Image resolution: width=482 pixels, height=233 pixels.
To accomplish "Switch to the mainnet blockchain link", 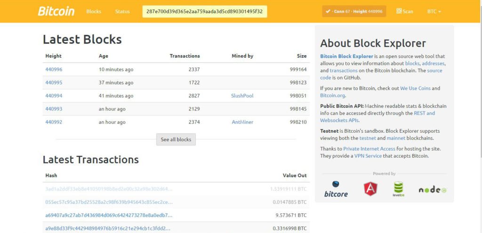I will click(x=396, y=138).
